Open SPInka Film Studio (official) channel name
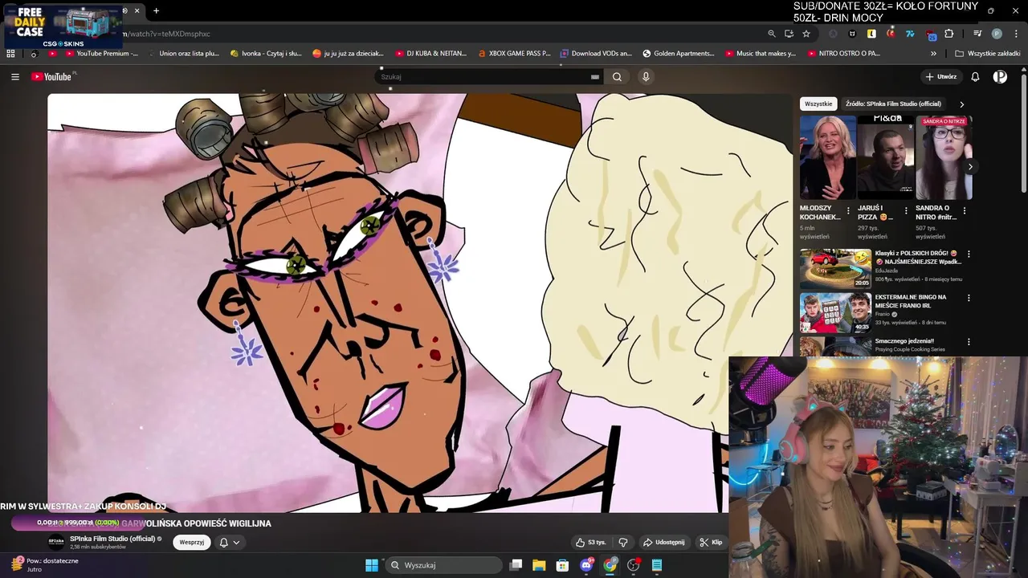This screenshot has width=1028, height=578. pyautogui.click(x=112, y=539)
